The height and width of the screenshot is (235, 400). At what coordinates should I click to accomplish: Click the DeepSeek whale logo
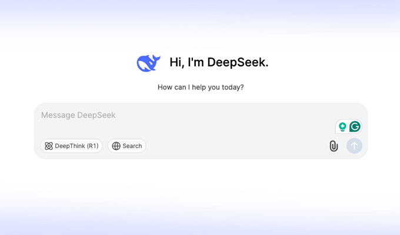click(x=148, y=63)
